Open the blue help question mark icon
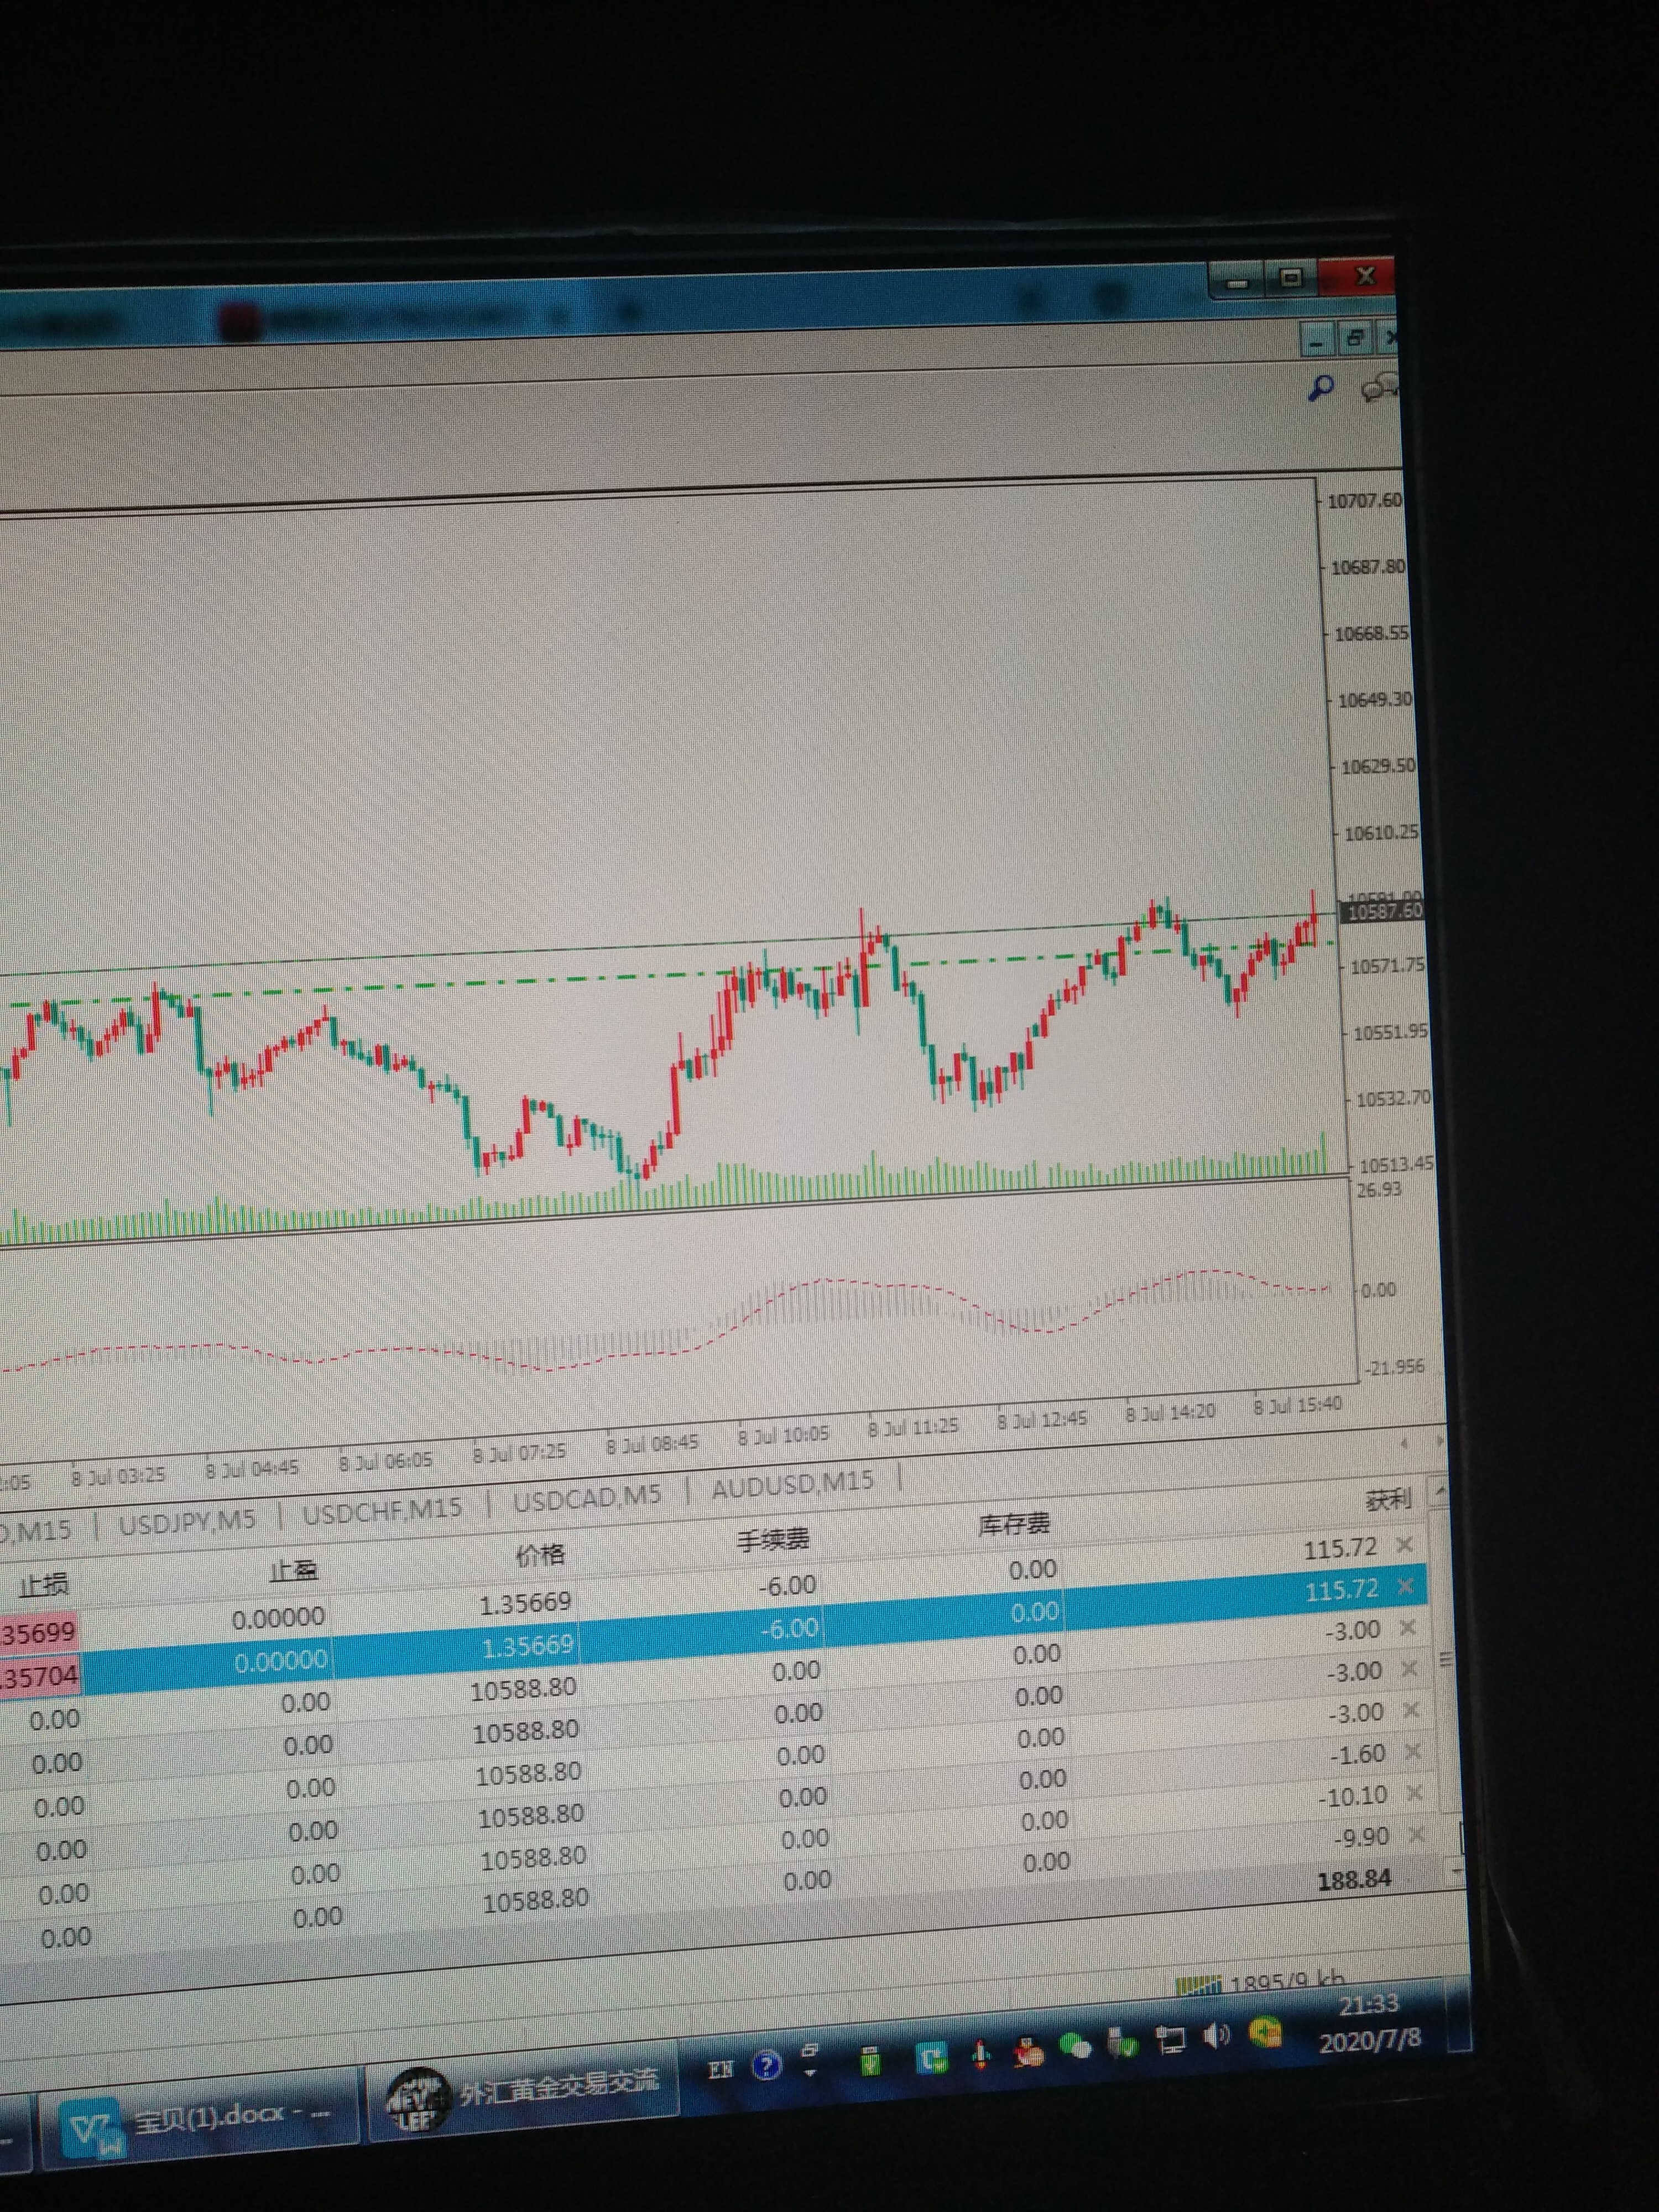 [x=767, y=2066]
